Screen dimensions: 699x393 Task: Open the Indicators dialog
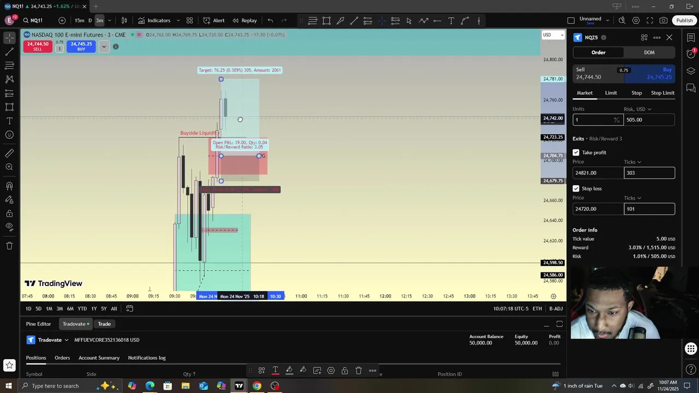coord(154,20)
